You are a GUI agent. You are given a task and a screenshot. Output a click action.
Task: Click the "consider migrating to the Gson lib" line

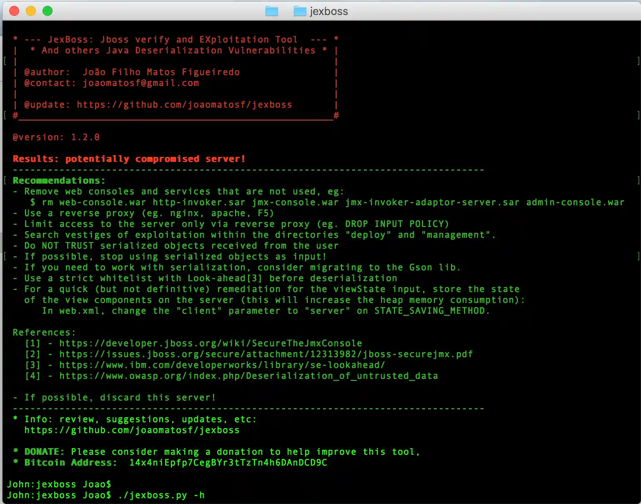237,267
